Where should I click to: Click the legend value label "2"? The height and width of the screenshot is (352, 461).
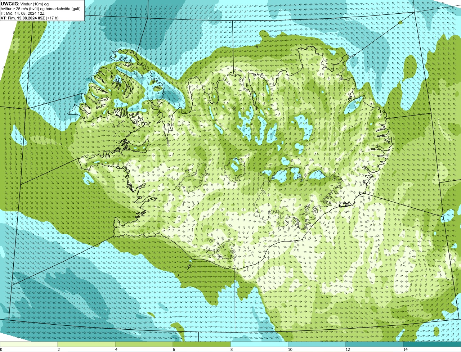pos(59,349)
